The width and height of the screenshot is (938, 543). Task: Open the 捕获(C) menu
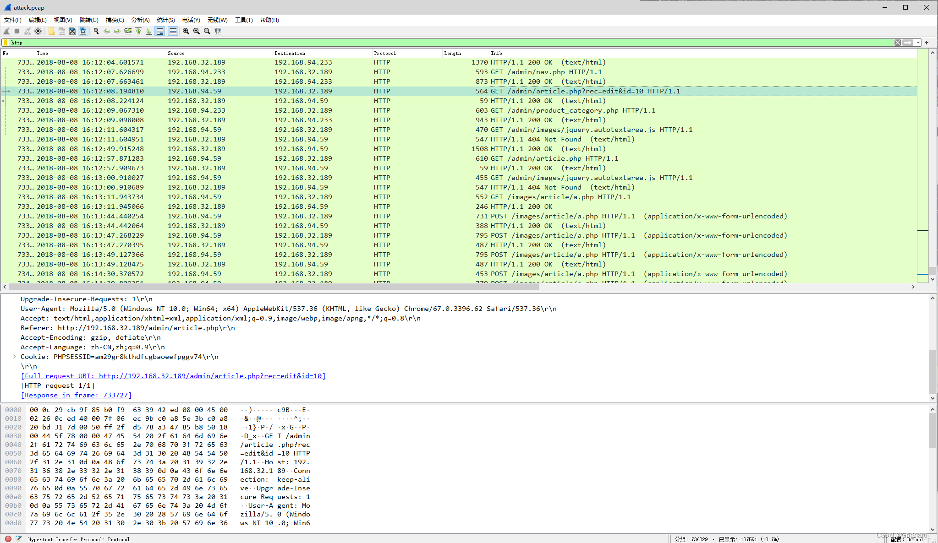point(115,20)
